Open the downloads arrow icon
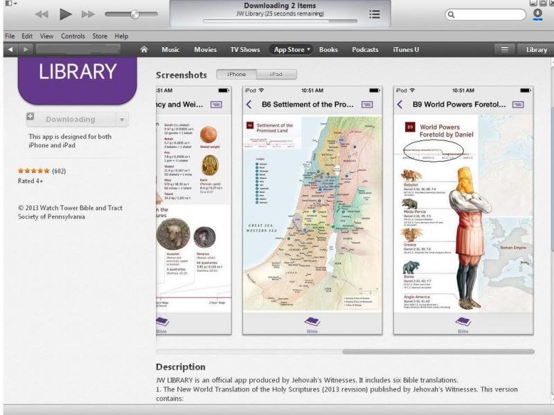 click(537, 14)
